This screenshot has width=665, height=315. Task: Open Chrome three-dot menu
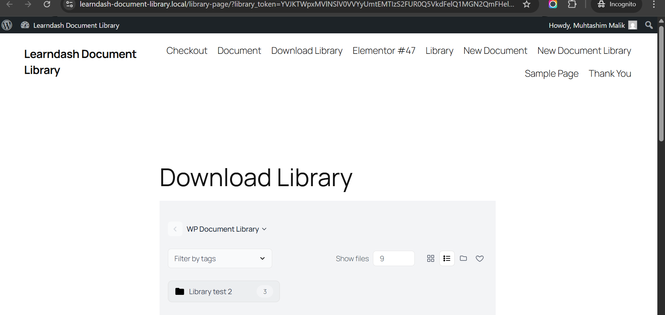654,5
